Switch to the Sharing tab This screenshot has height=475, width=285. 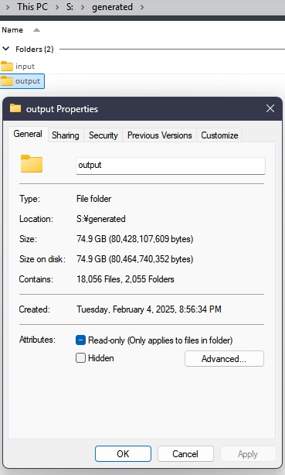pyautogui.click(x=66, y=135)
